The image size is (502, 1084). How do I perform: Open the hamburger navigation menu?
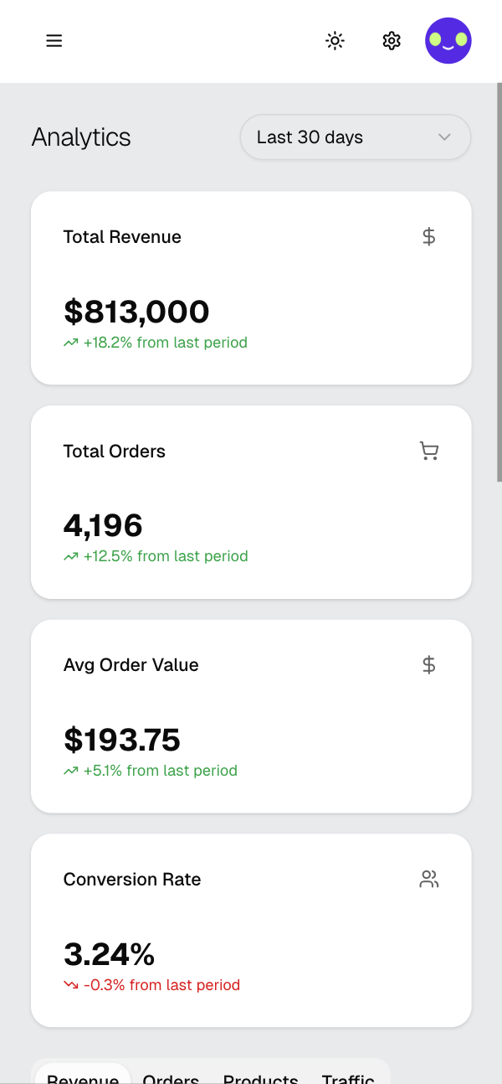point(54,40)
